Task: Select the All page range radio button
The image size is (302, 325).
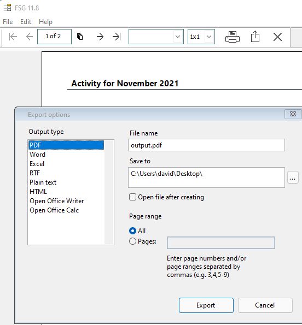Action: 132,231
